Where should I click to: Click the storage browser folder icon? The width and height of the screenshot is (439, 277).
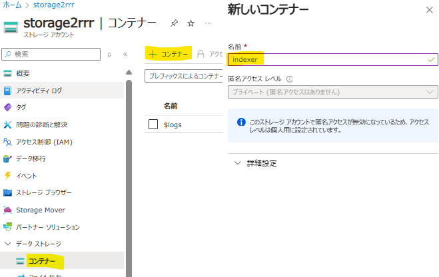click(7, 193)
